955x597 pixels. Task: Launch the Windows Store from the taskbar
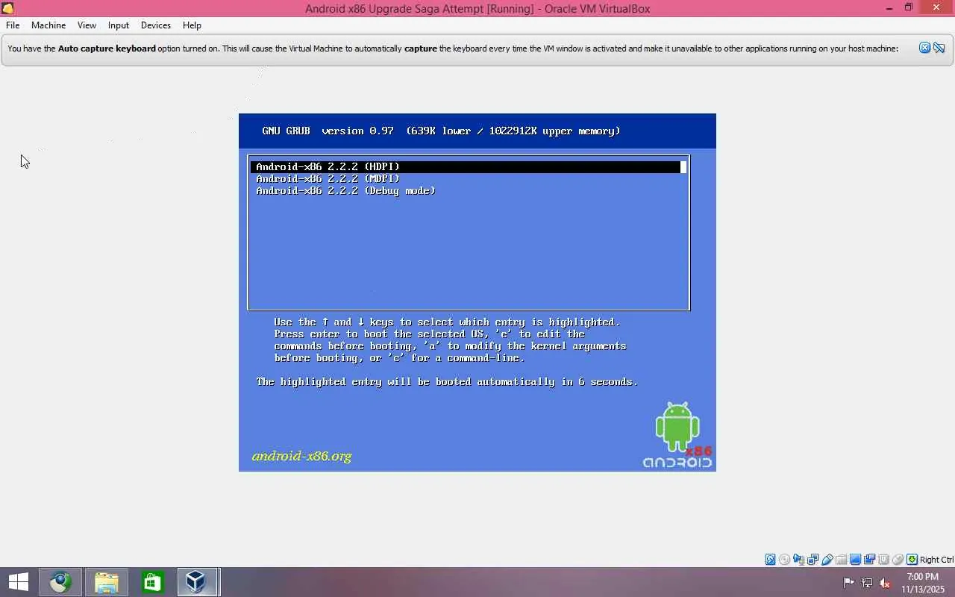tap(153, 582)
